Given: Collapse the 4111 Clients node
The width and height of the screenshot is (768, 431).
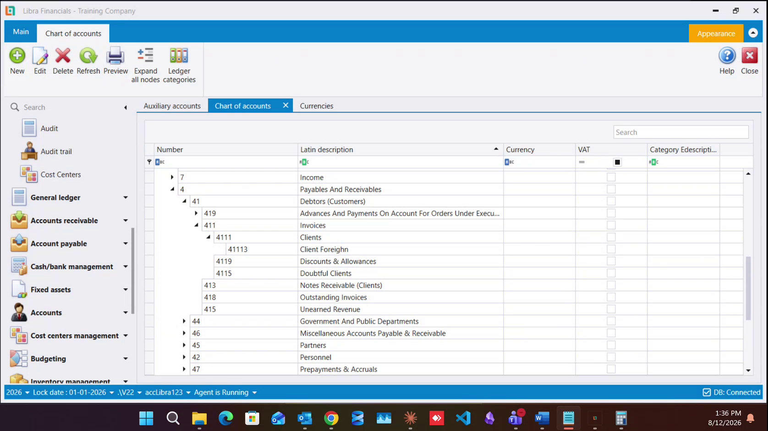Looking at the screenshot, I should [208, 237].
